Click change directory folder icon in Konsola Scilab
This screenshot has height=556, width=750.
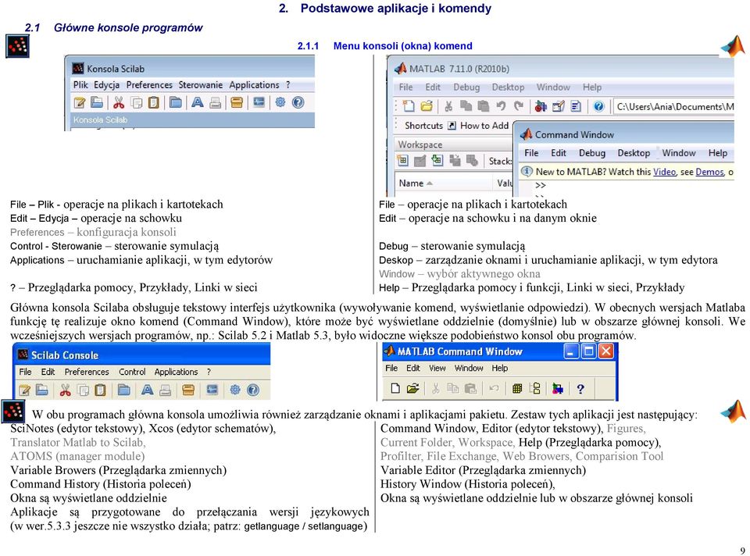pyautogui.click(x=176, y=102)
